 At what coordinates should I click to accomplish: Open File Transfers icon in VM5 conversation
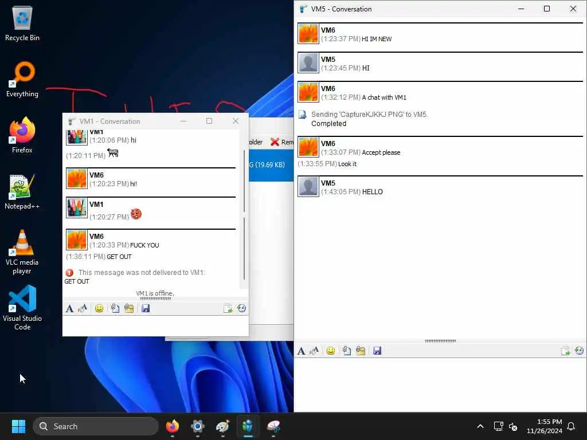tap(565, 351)
